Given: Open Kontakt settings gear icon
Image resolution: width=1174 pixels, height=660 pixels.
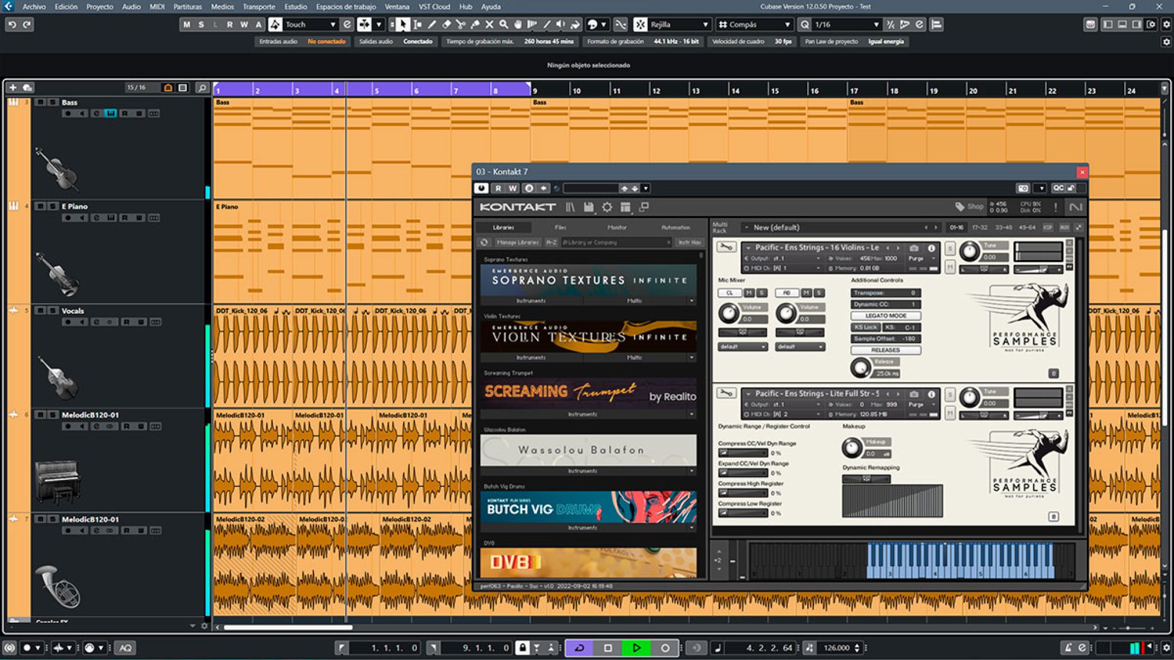Looking at the screenshot, I should click(x=606, y=207).
